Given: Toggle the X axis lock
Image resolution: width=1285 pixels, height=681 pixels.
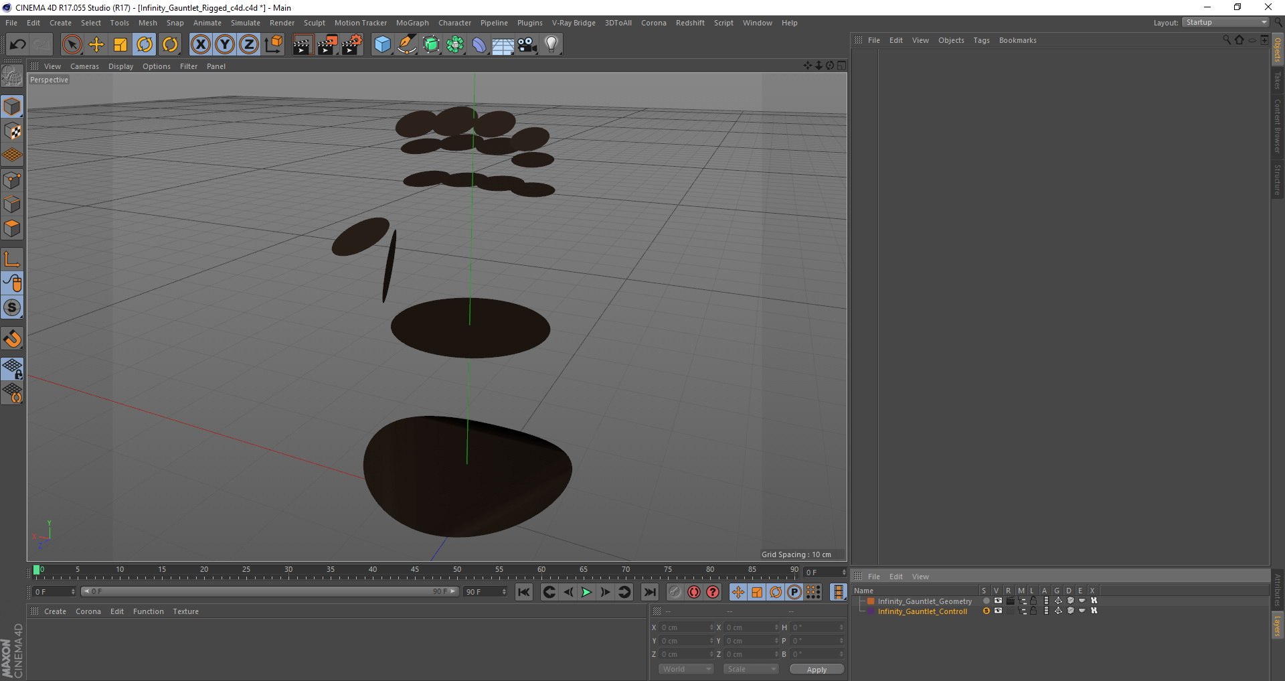Looking at the screenshot, I should pos(200,45).
